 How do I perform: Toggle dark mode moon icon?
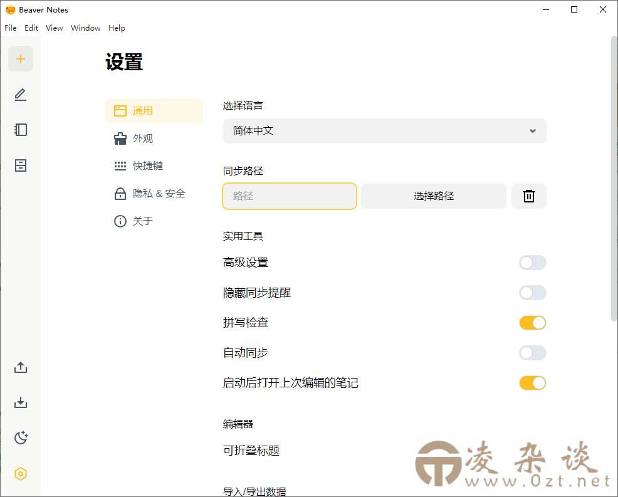tap(21, 437)
